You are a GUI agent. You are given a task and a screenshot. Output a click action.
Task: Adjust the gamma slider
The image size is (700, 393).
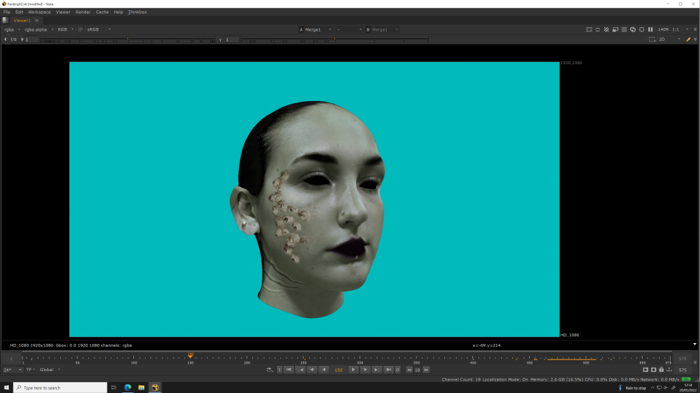coord(334,40)
